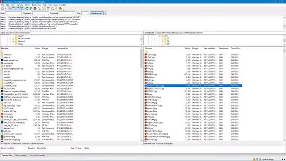Refresh the file and folder lists
286x161 pixels.
pyautogui.click(x=27, y=8)
